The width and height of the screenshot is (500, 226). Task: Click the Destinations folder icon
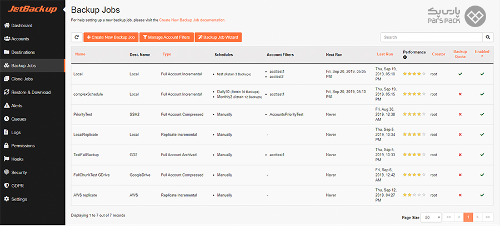(x=7, y=52)
